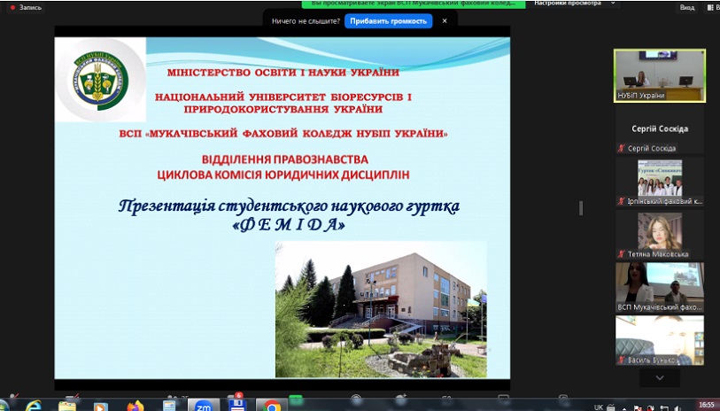Click the volume speaker tray icon
The image size is (720, 411).
[x=677, y=407]
